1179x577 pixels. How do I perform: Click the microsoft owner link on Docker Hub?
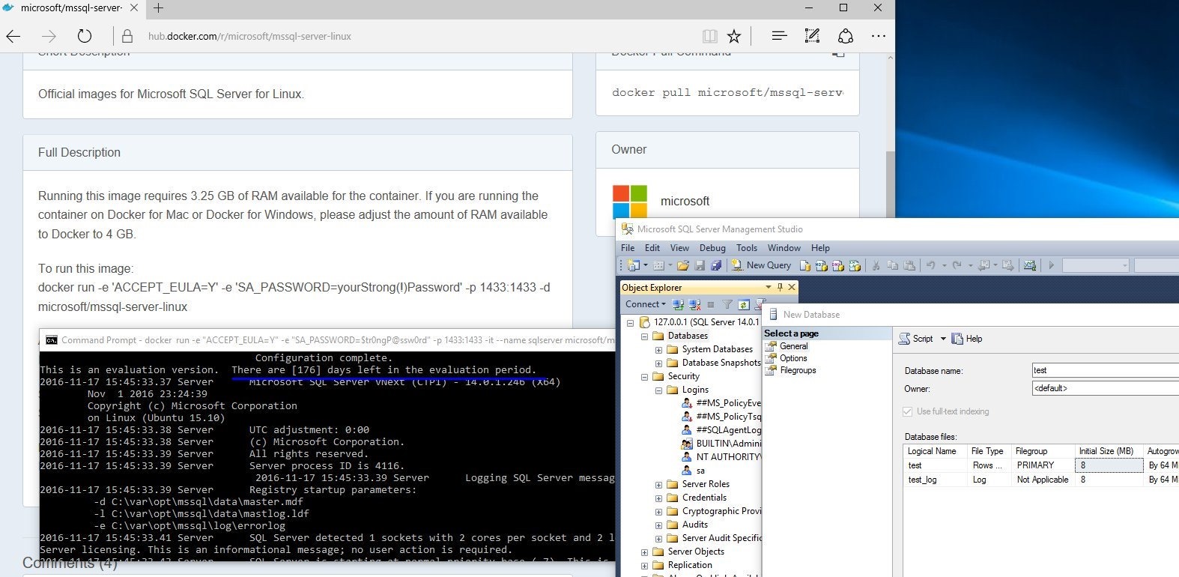pos(685,201)
